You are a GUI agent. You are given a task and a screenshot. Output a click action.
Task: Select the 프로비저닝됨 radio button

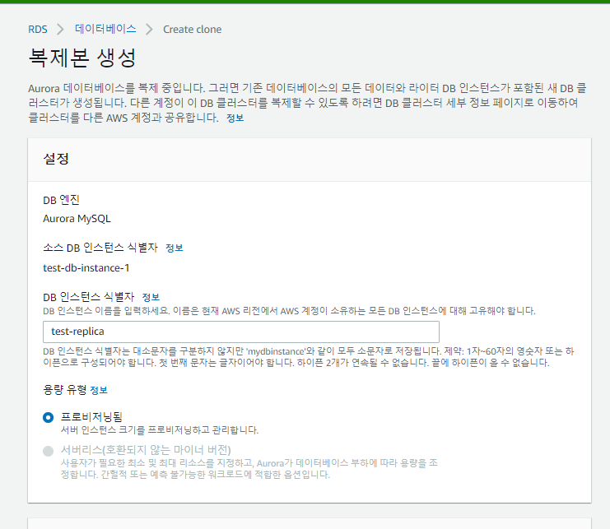pos(49,417)
